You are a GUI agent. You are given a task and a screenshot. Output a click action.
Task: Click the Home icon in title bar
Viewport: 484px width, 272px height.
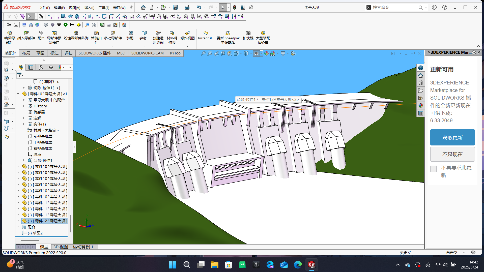(143, 7)
